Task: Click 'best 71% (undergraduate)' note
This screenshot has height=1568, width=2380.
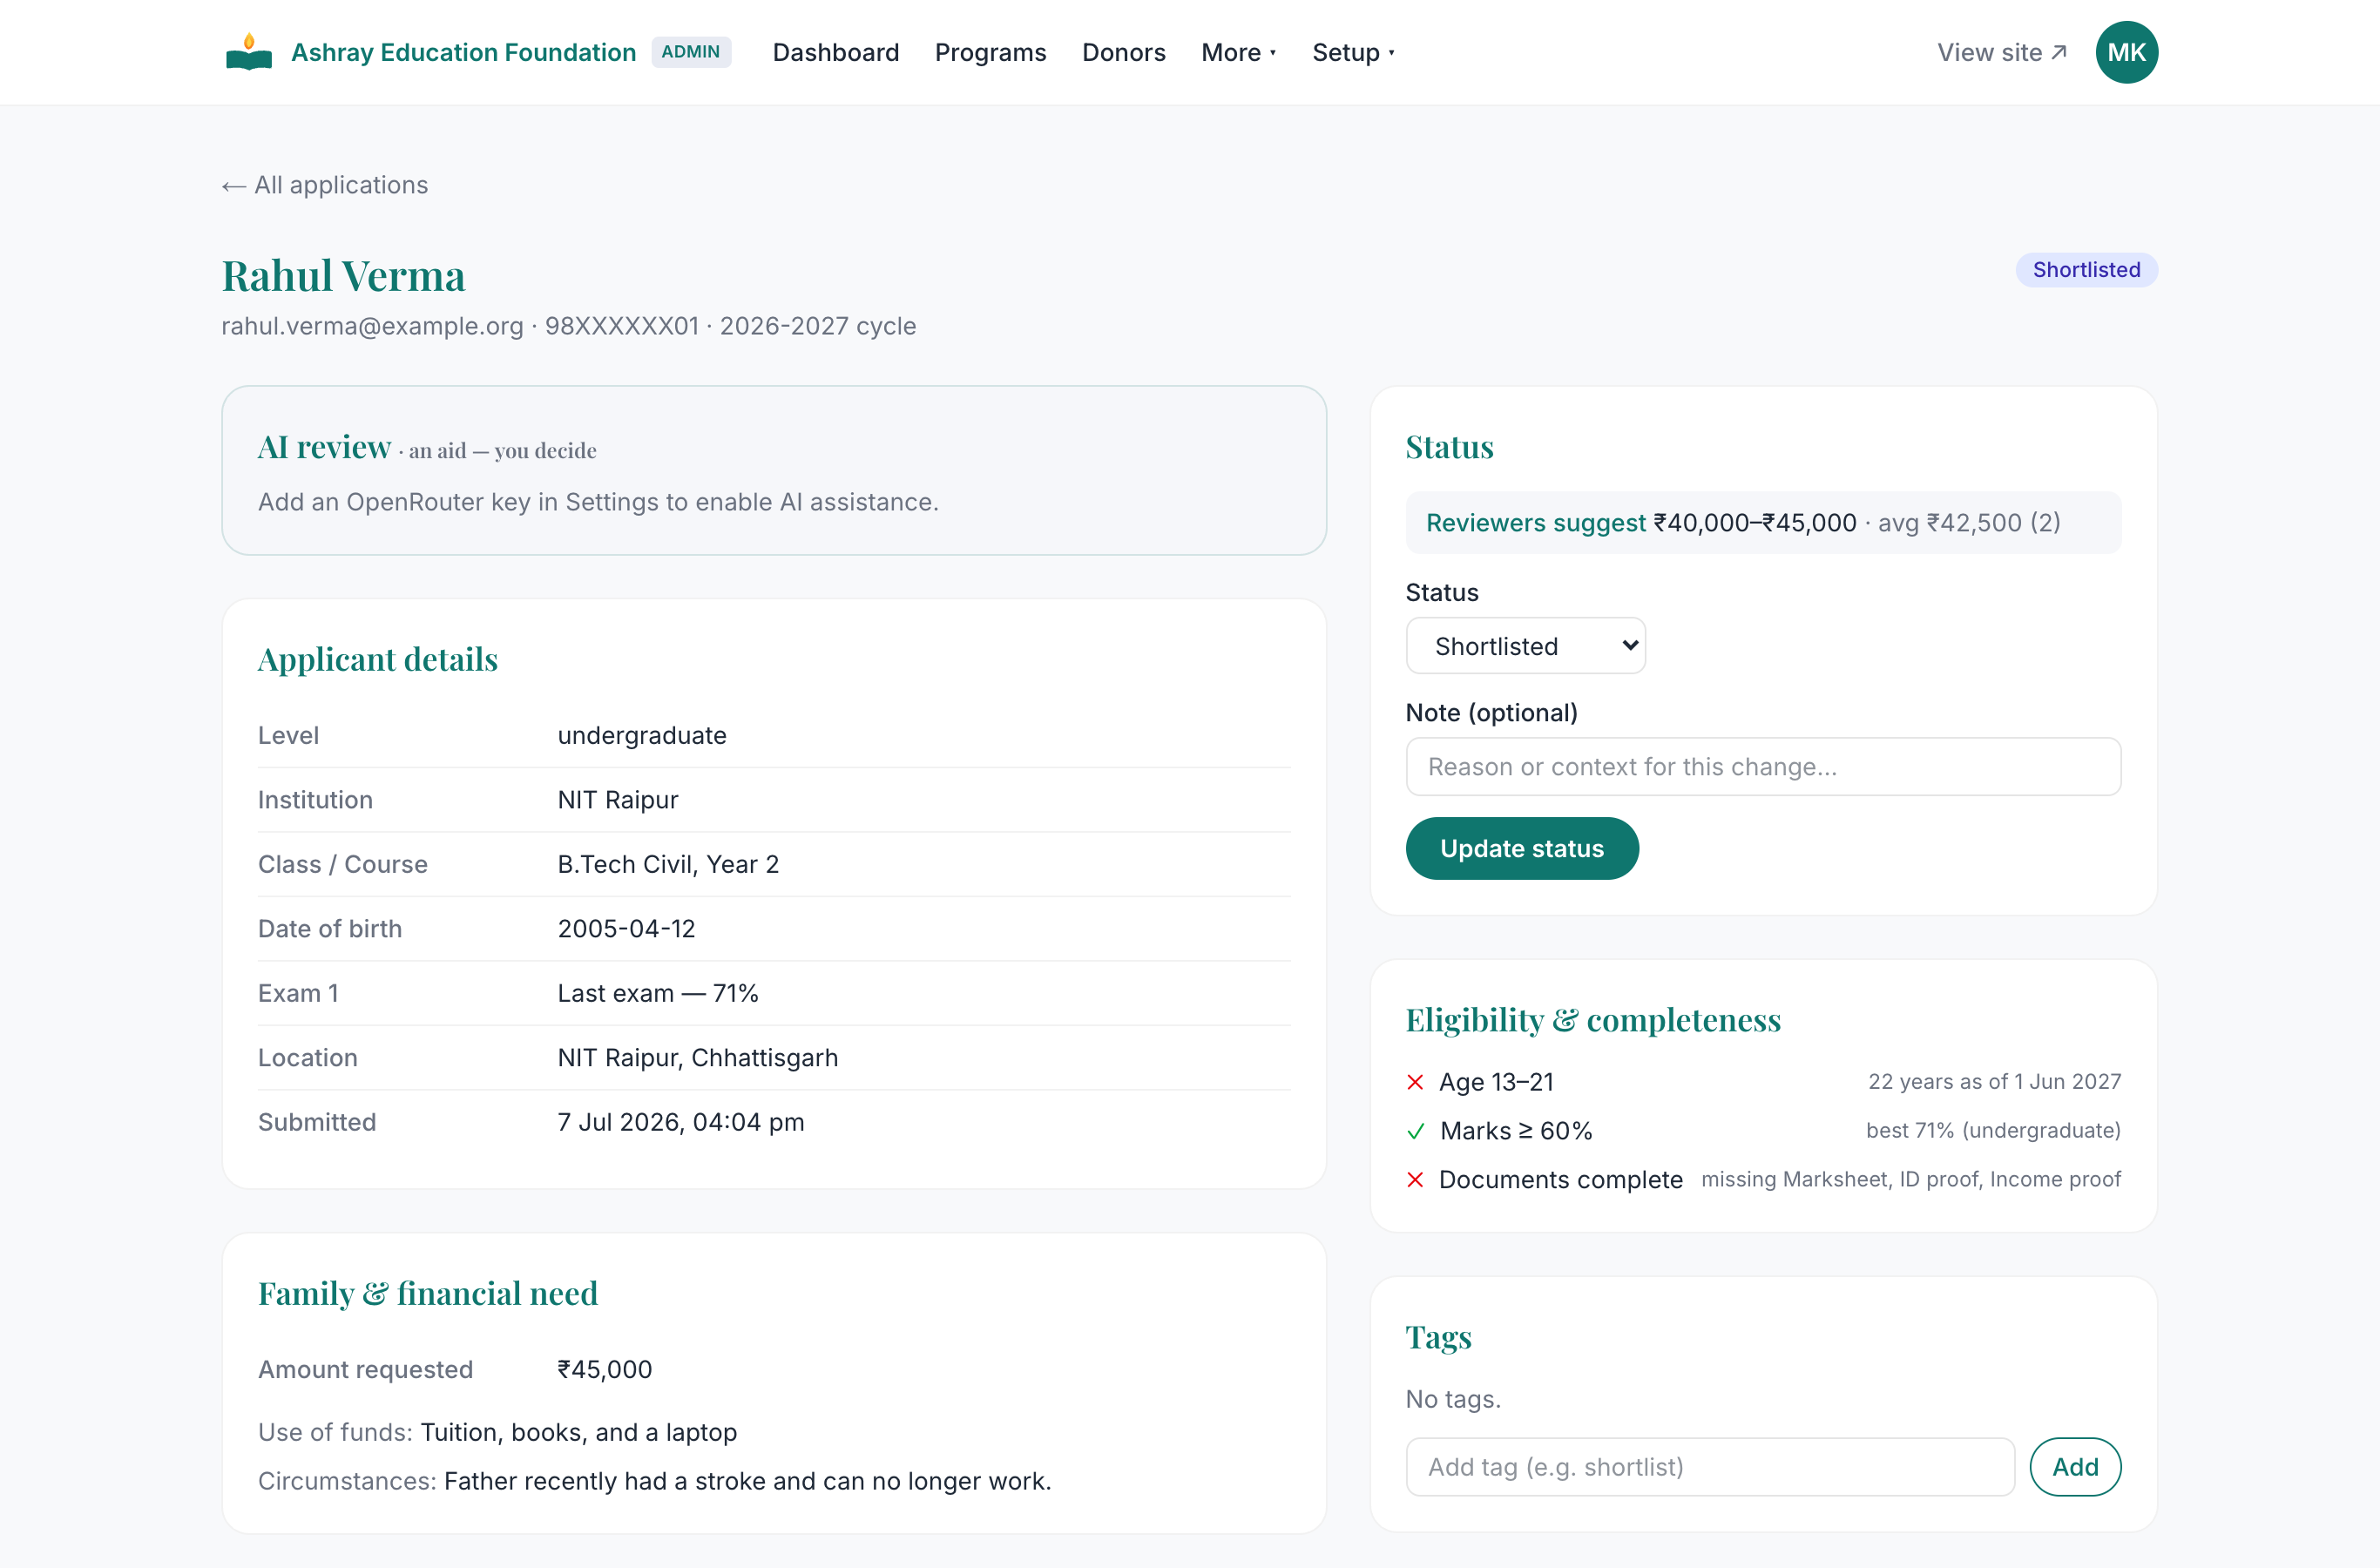Action: coord(1993,1131)
